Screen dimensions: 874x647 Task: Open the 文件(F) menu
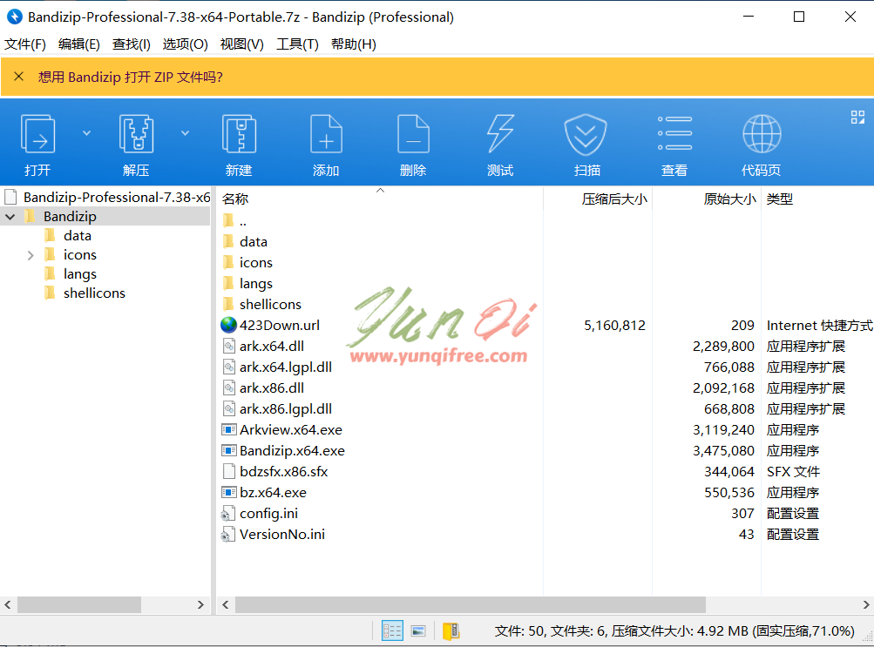point(25,44)
